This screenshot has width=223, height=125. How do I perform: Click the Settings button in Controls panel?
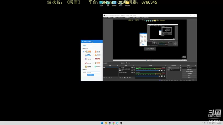189,75
